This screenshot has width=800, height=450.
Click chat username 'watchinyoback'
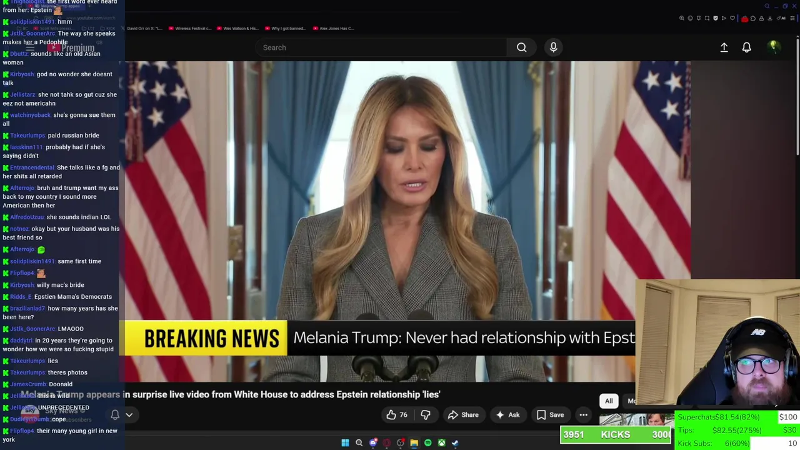(x=30, y=115)
